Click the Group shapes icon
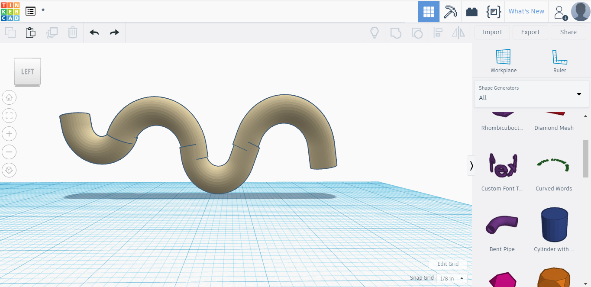591x287 pixels. (x=396, y=33)
